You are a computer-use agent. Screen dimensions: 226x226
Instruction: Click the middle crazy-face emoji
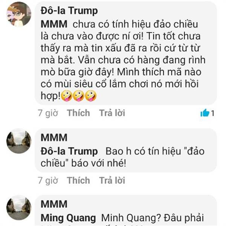coord(79,96)
